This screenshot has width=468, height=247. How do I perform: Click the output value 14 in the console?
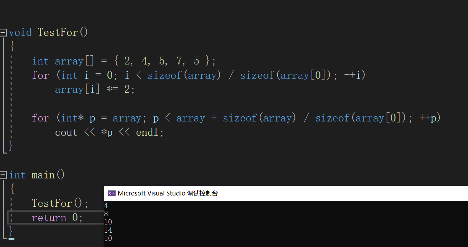108,230
